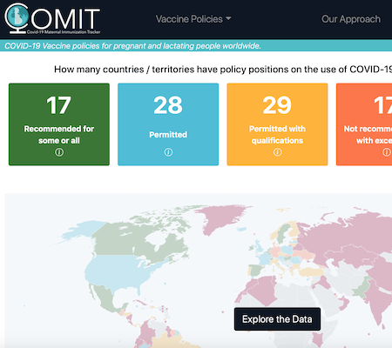Click the 'How many countries / territories' heading
The height and width of the screenshot is (348, 392).
tap(223, 70)
